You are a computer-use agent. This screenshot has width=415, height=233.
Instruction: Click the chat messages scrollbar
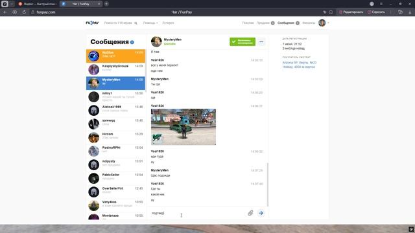pyautogui.click(x=268, y=184)
